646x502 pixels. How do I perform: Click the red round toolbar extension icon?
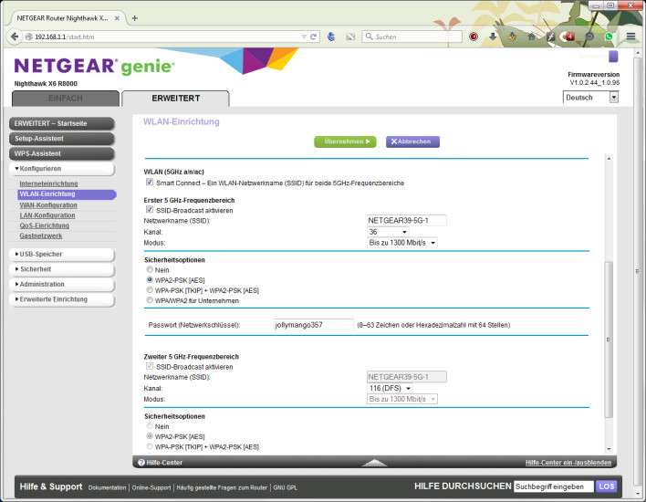tap(474, 37)
